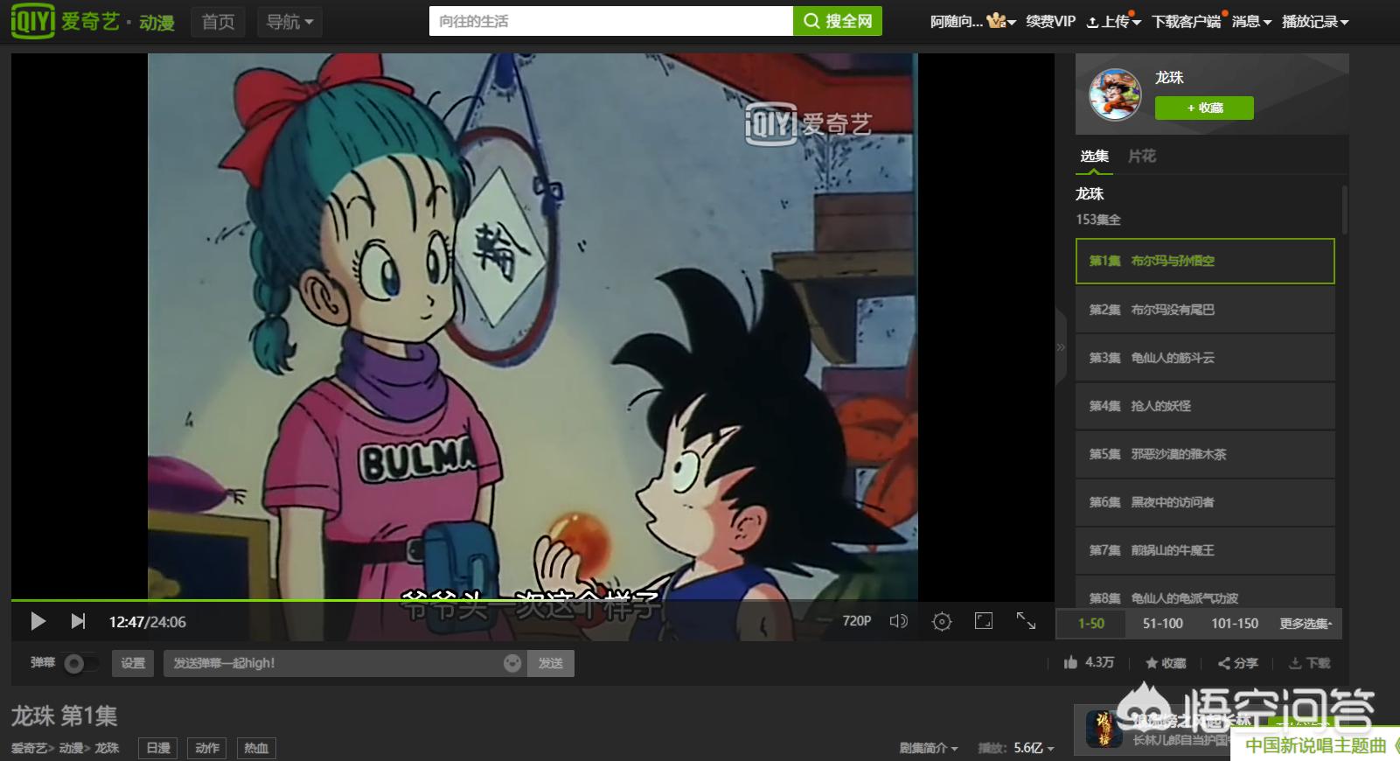Open the 导航 navigation dropdown
The image size is (1400, 761).
pos(289,22)
